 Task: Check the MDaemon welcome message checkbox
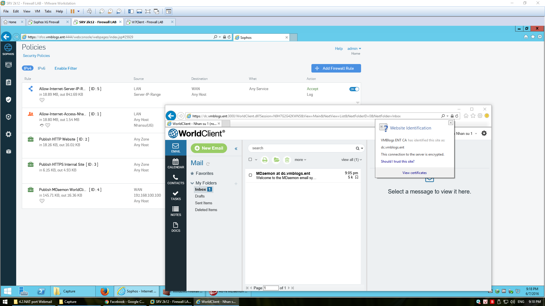pos(250,175)
